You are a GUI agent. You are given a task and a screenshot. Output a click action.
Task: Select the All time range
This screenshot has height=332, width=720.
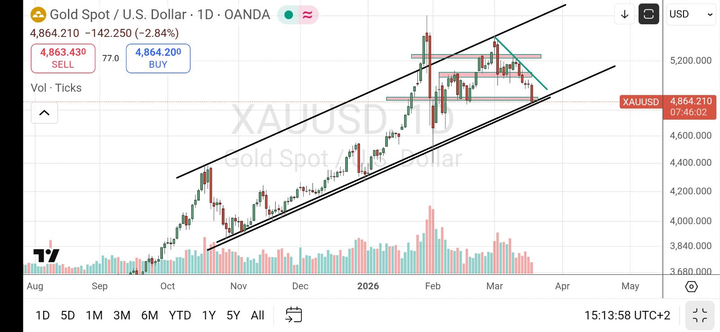pos(257,315)
